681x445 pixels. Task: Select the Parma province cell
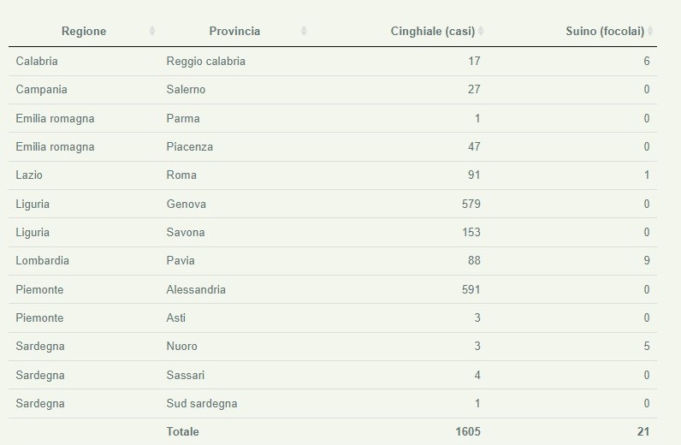(x=183, y=118)
